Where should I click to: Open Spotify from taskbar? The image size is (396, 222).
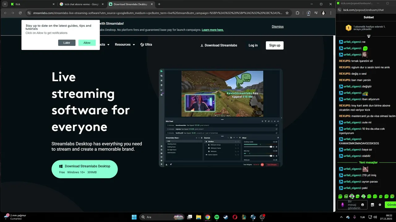pos(217,217)
